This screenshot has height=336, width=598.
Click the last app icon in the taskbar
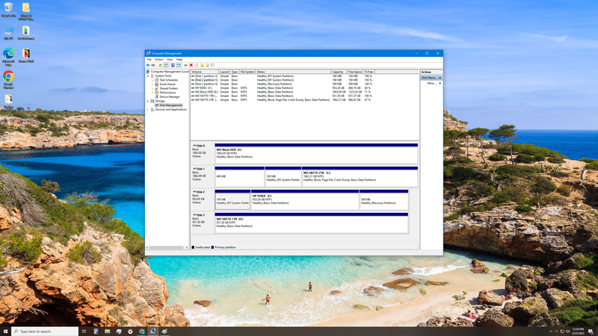(164, 332)
